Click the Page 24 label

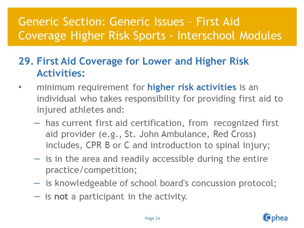(x=152, y=218)
